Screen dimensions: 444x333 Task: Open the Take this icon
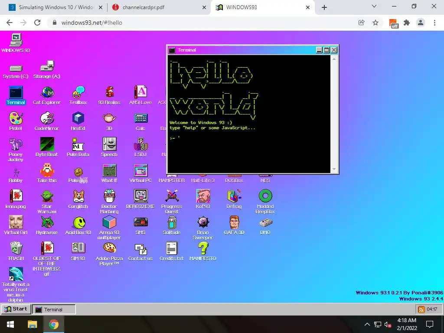coord(47,170)
